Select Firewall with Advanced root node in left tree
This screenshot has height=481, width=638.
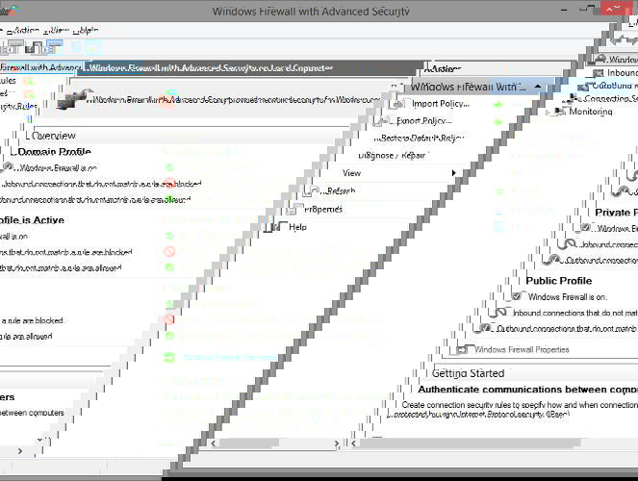click(38, 67)
